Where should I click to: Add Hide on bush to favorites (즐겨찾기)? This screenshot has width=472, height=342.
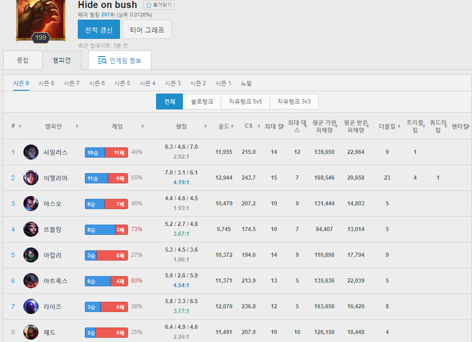pos(159,5)
